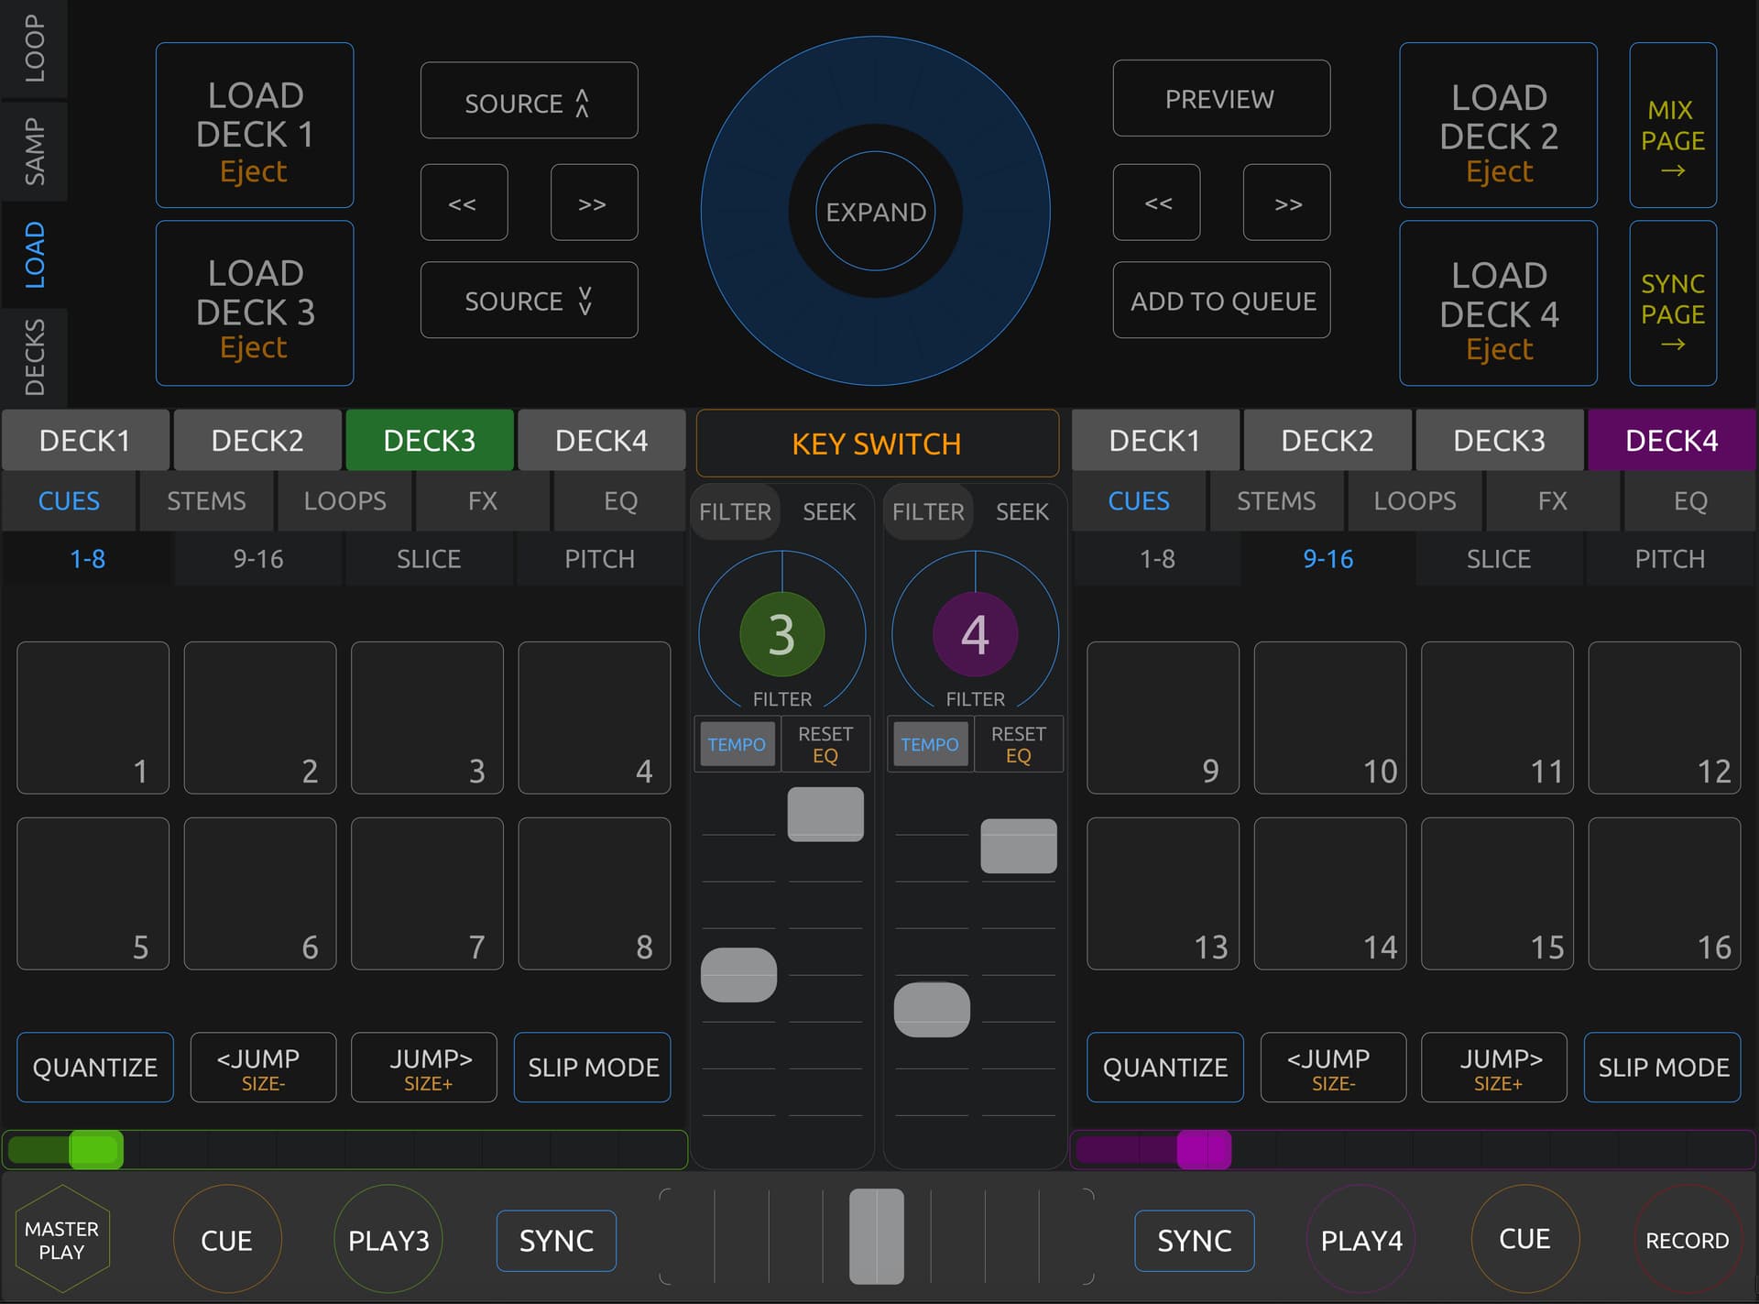Open the MIX PAGE arrow button
Viewport: 1759px width, 1304px height.
[1672, 126]
